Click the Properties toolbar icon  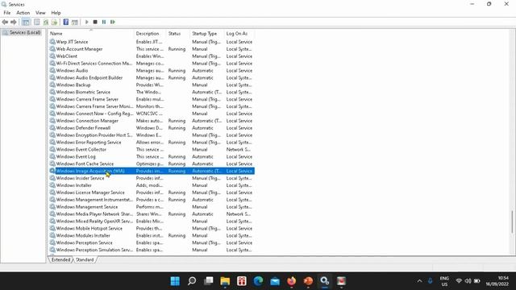click(x=37, y=22)
